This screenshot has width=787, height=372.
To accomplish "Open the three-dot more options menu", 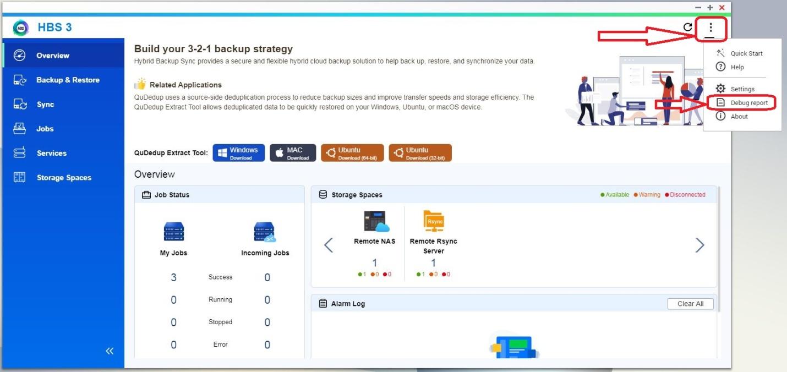I will 711,27.
